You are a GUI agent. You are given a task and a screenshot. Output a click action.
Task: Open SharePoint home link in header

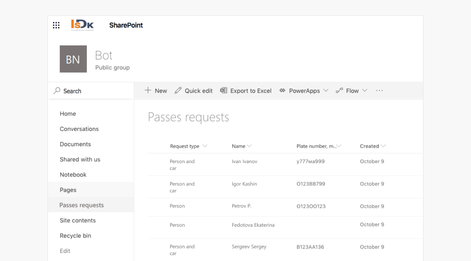tap(126, 25)
